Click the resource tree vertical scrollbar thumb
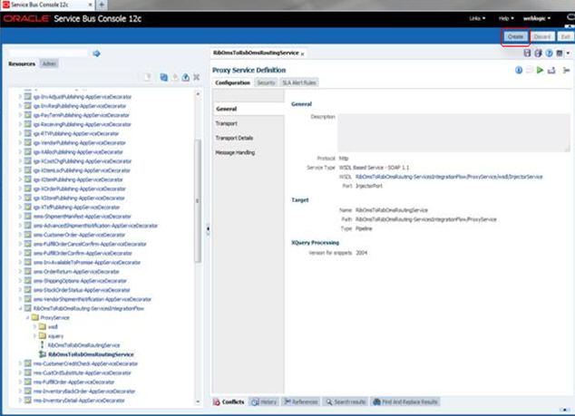 (x=198, y=201)
